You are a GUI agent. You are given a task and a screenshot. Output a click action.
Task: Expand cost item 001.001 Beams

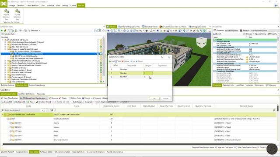point(10,123)
